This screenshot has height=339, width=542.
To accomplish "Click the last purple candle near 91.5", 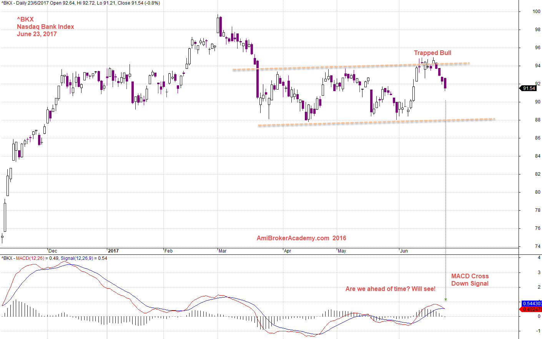I will (x=445, y=84).
